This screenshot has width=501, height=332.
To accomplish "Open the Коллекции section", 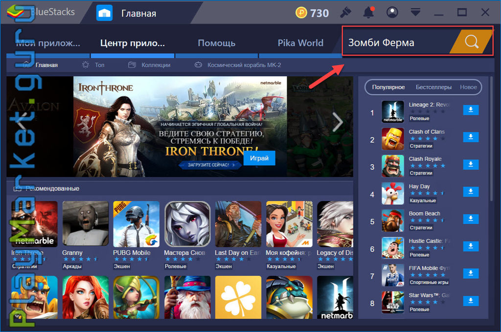I will pyautogui.click(x=149, y=65).
